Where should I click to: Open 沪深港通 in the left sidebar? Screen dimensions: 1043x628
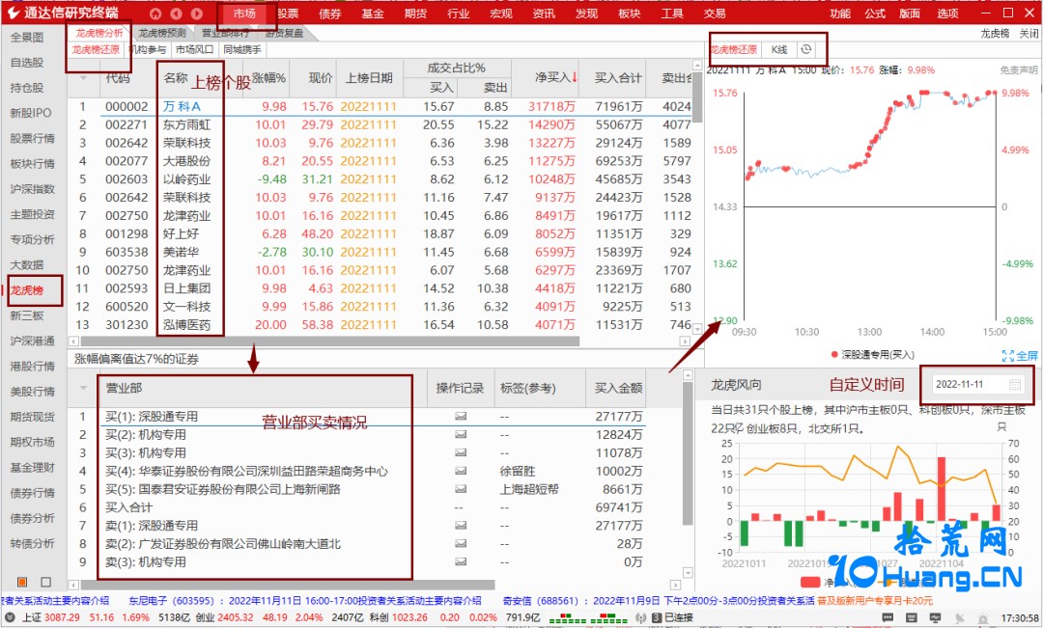click(x=32, y=341)
